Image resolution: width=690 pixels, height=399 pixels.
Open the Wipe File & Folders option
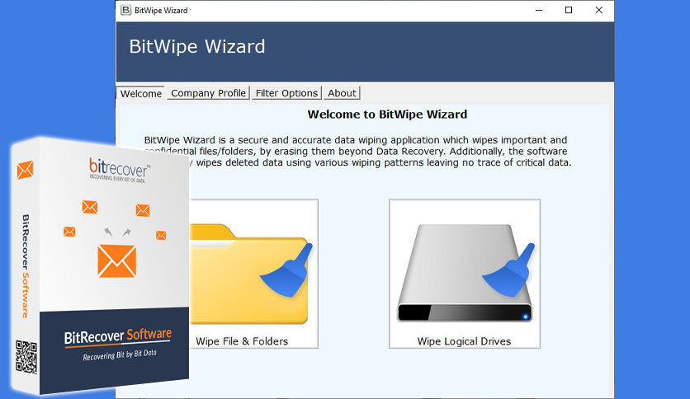click(x=253, y=274)
